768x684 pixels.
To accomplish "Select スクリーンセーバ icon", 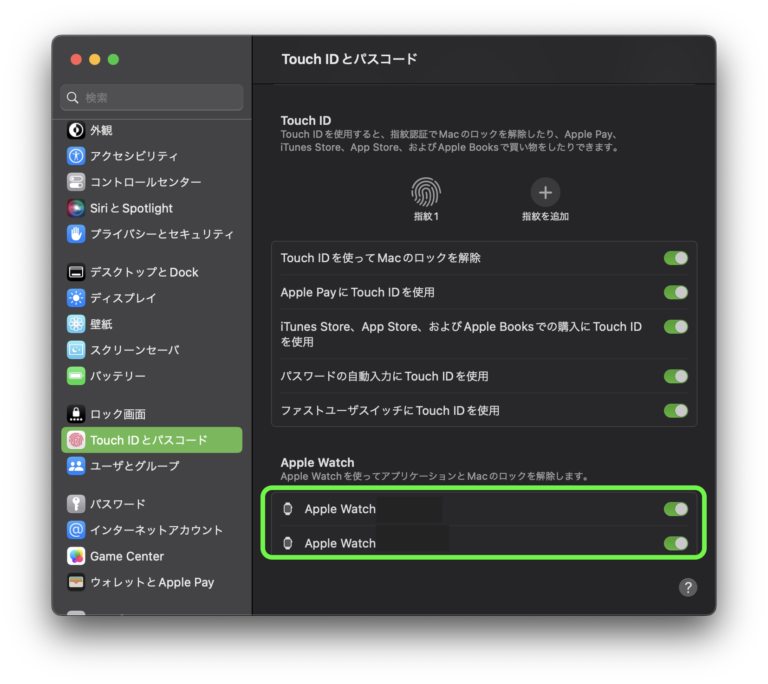I will click(76, 350).
